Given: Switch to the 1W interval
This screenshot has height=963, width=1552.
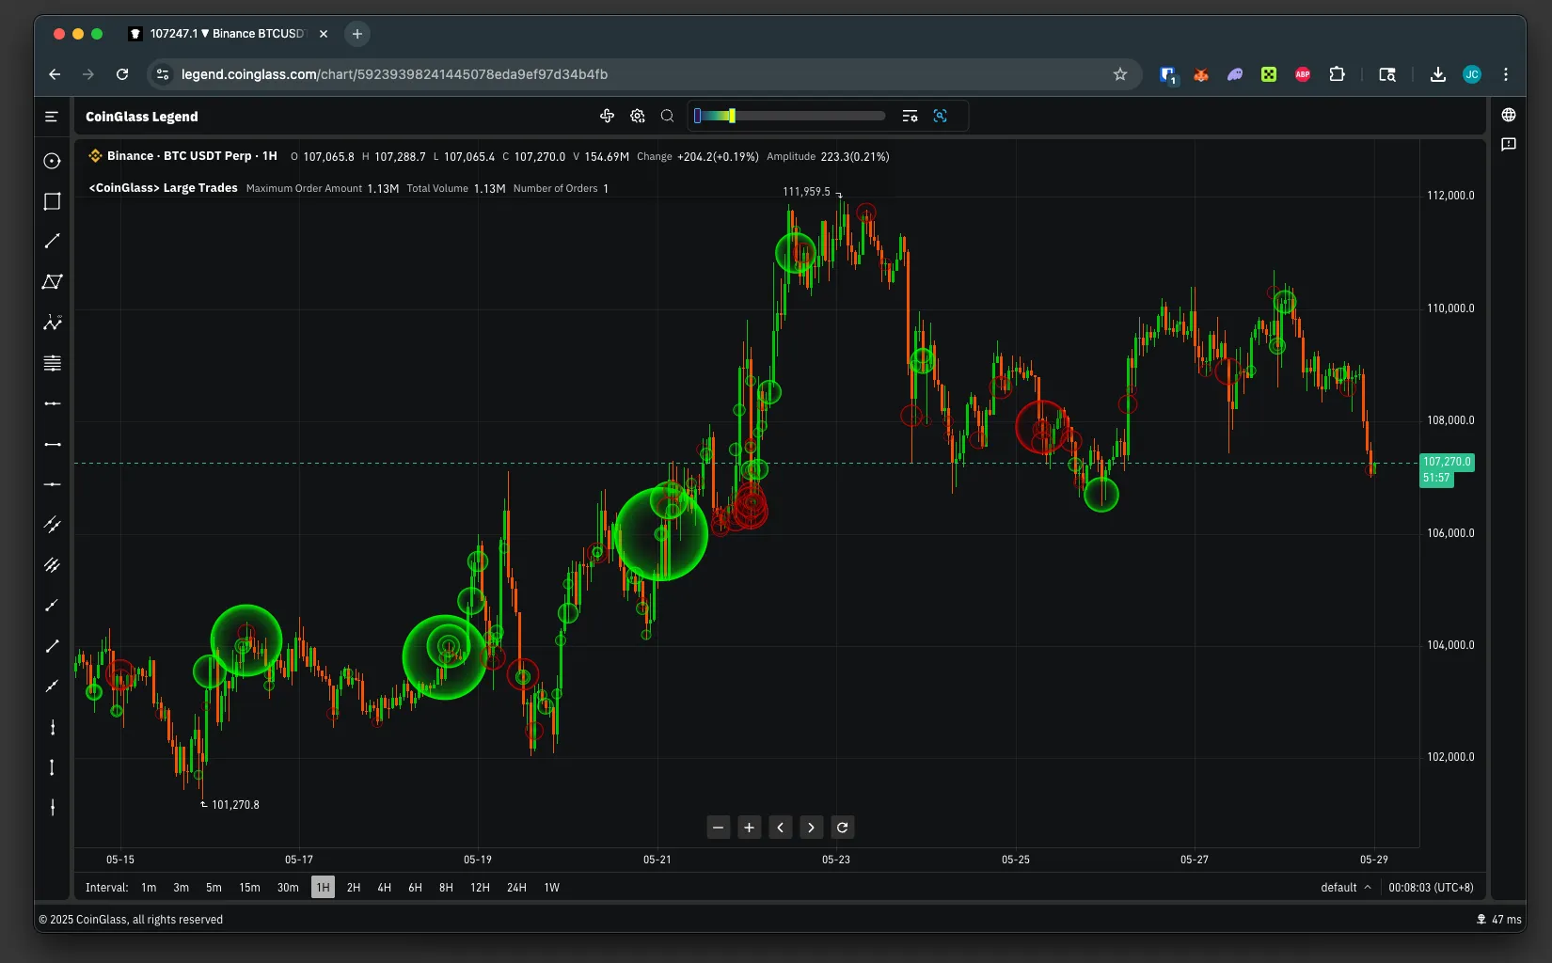Looking at the screenshot, I should point(551,887).
